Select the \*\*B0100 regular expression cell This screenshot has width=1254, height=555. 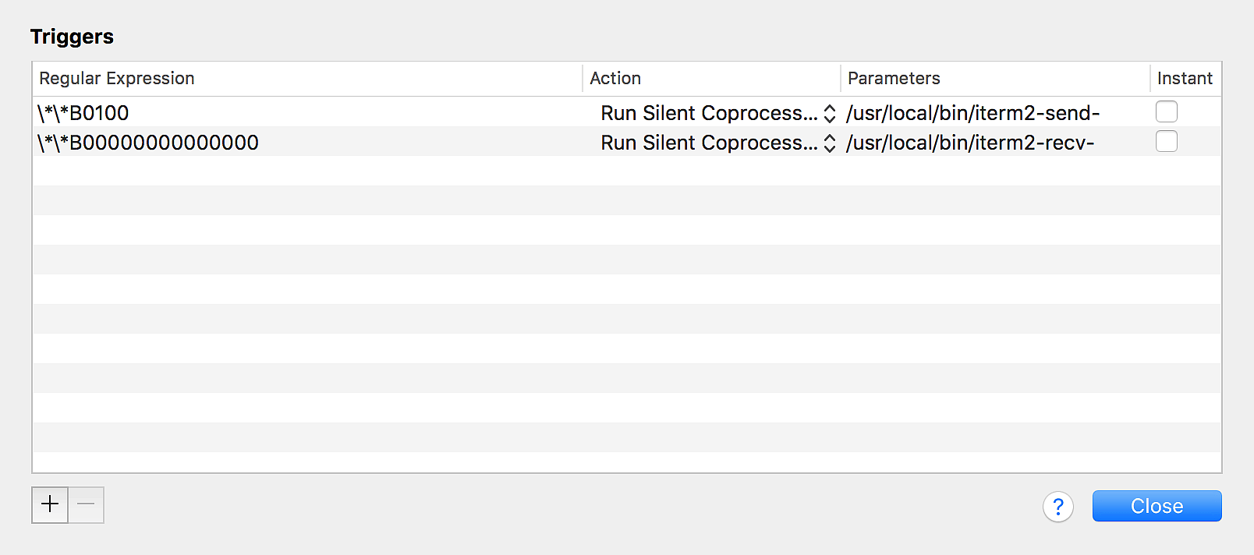point(83,113)
